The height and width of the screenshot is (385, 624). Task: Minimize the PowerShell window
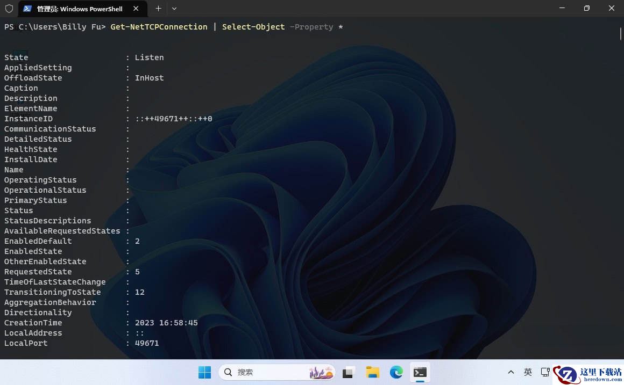(562, 9)
